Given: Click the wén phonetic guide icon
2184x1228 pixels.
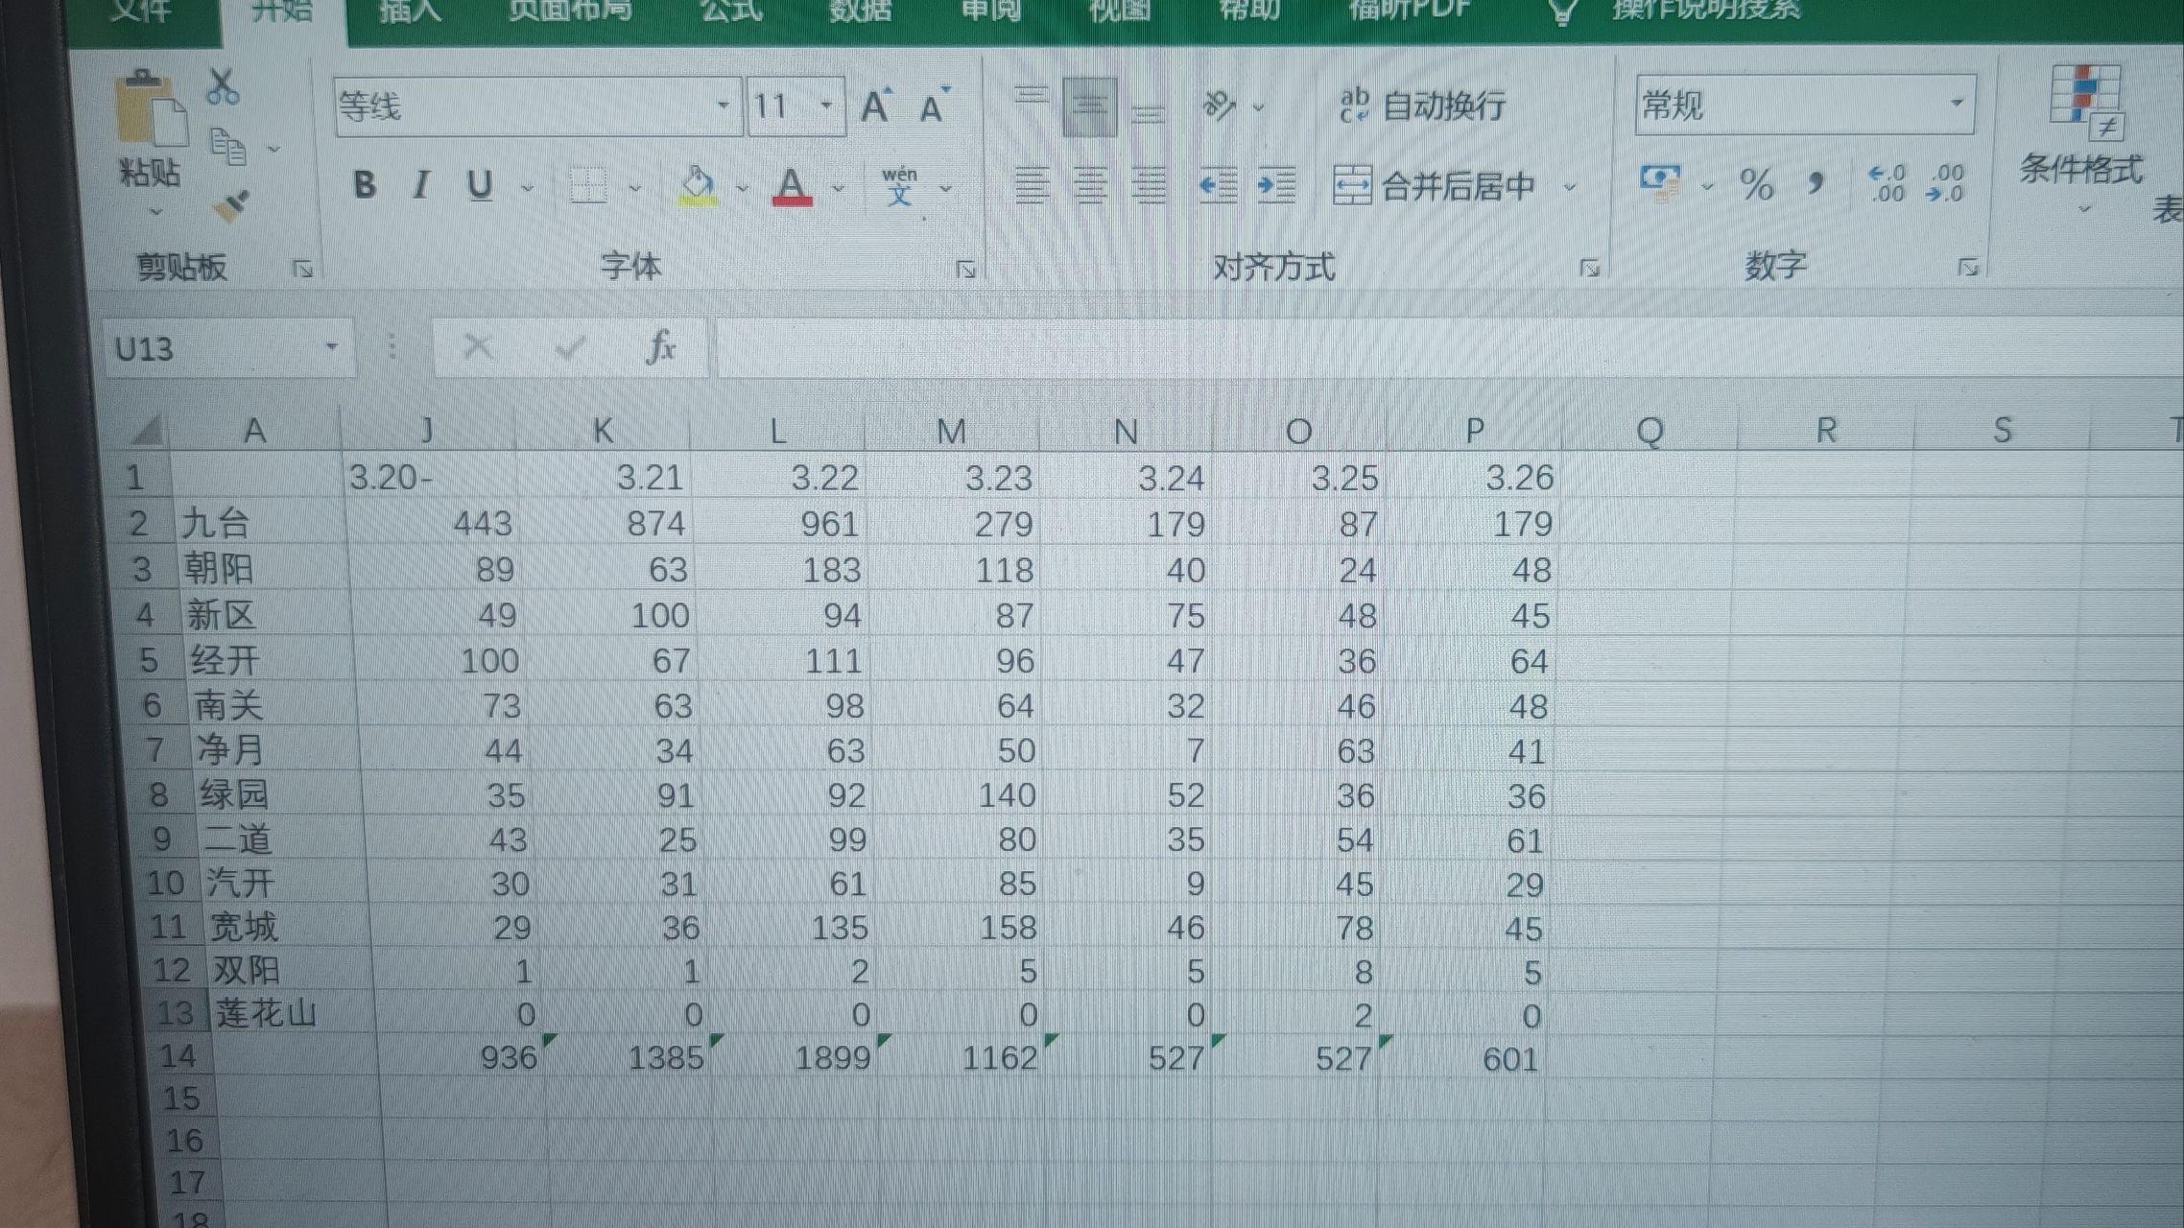Looking at the screenshot, I should (899, 186).
